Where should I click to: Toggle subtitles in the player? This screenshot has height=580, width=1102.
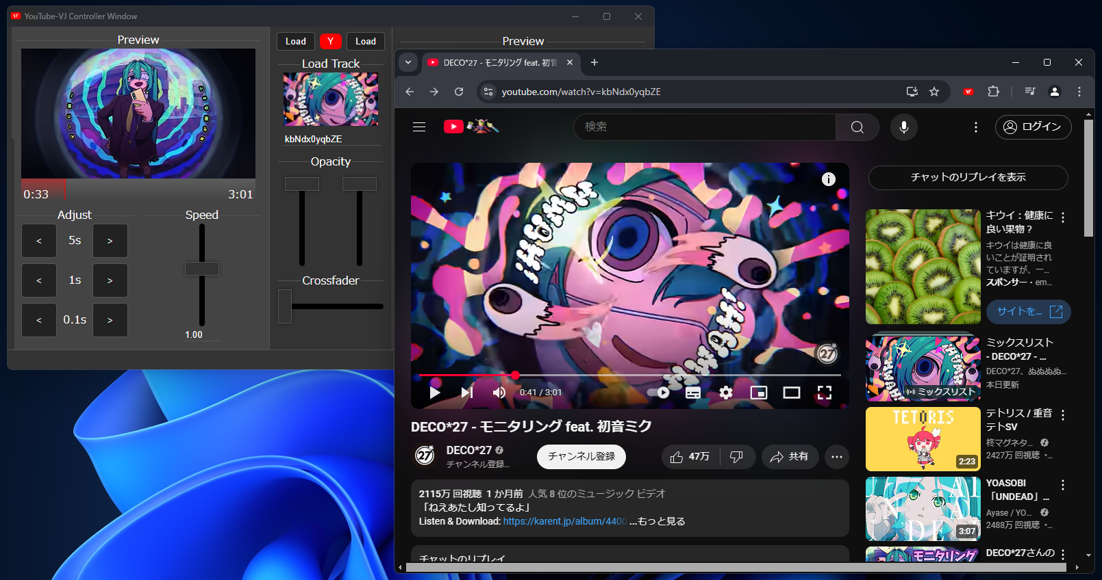(693, 393)
